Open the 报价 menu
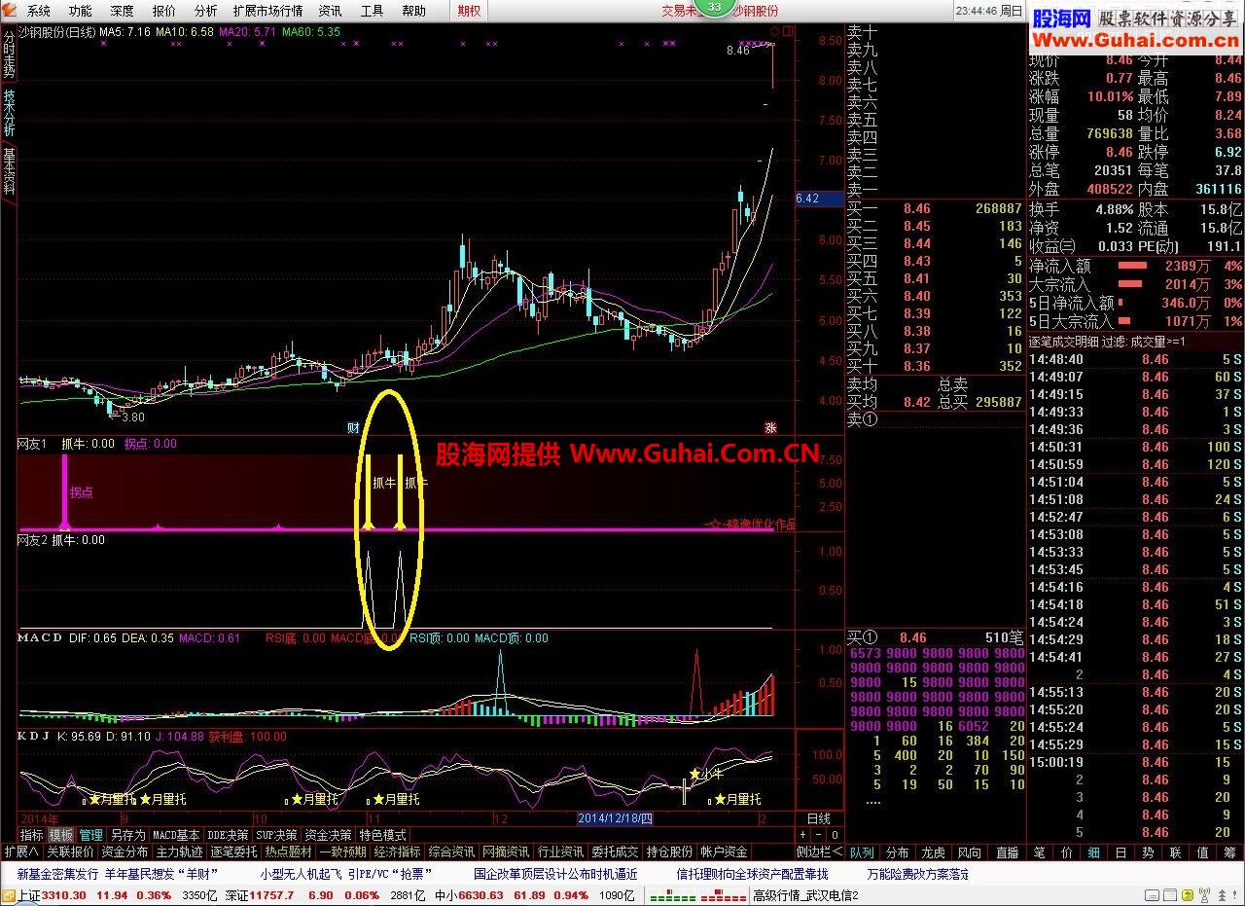Image resolution: width=1245 pixels, height=906 pixels. point(164,11)
